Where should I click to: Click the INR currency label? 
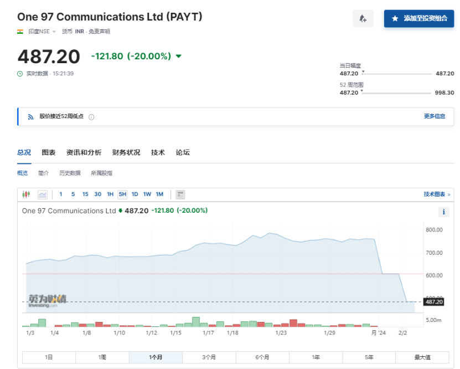(80, 32)
